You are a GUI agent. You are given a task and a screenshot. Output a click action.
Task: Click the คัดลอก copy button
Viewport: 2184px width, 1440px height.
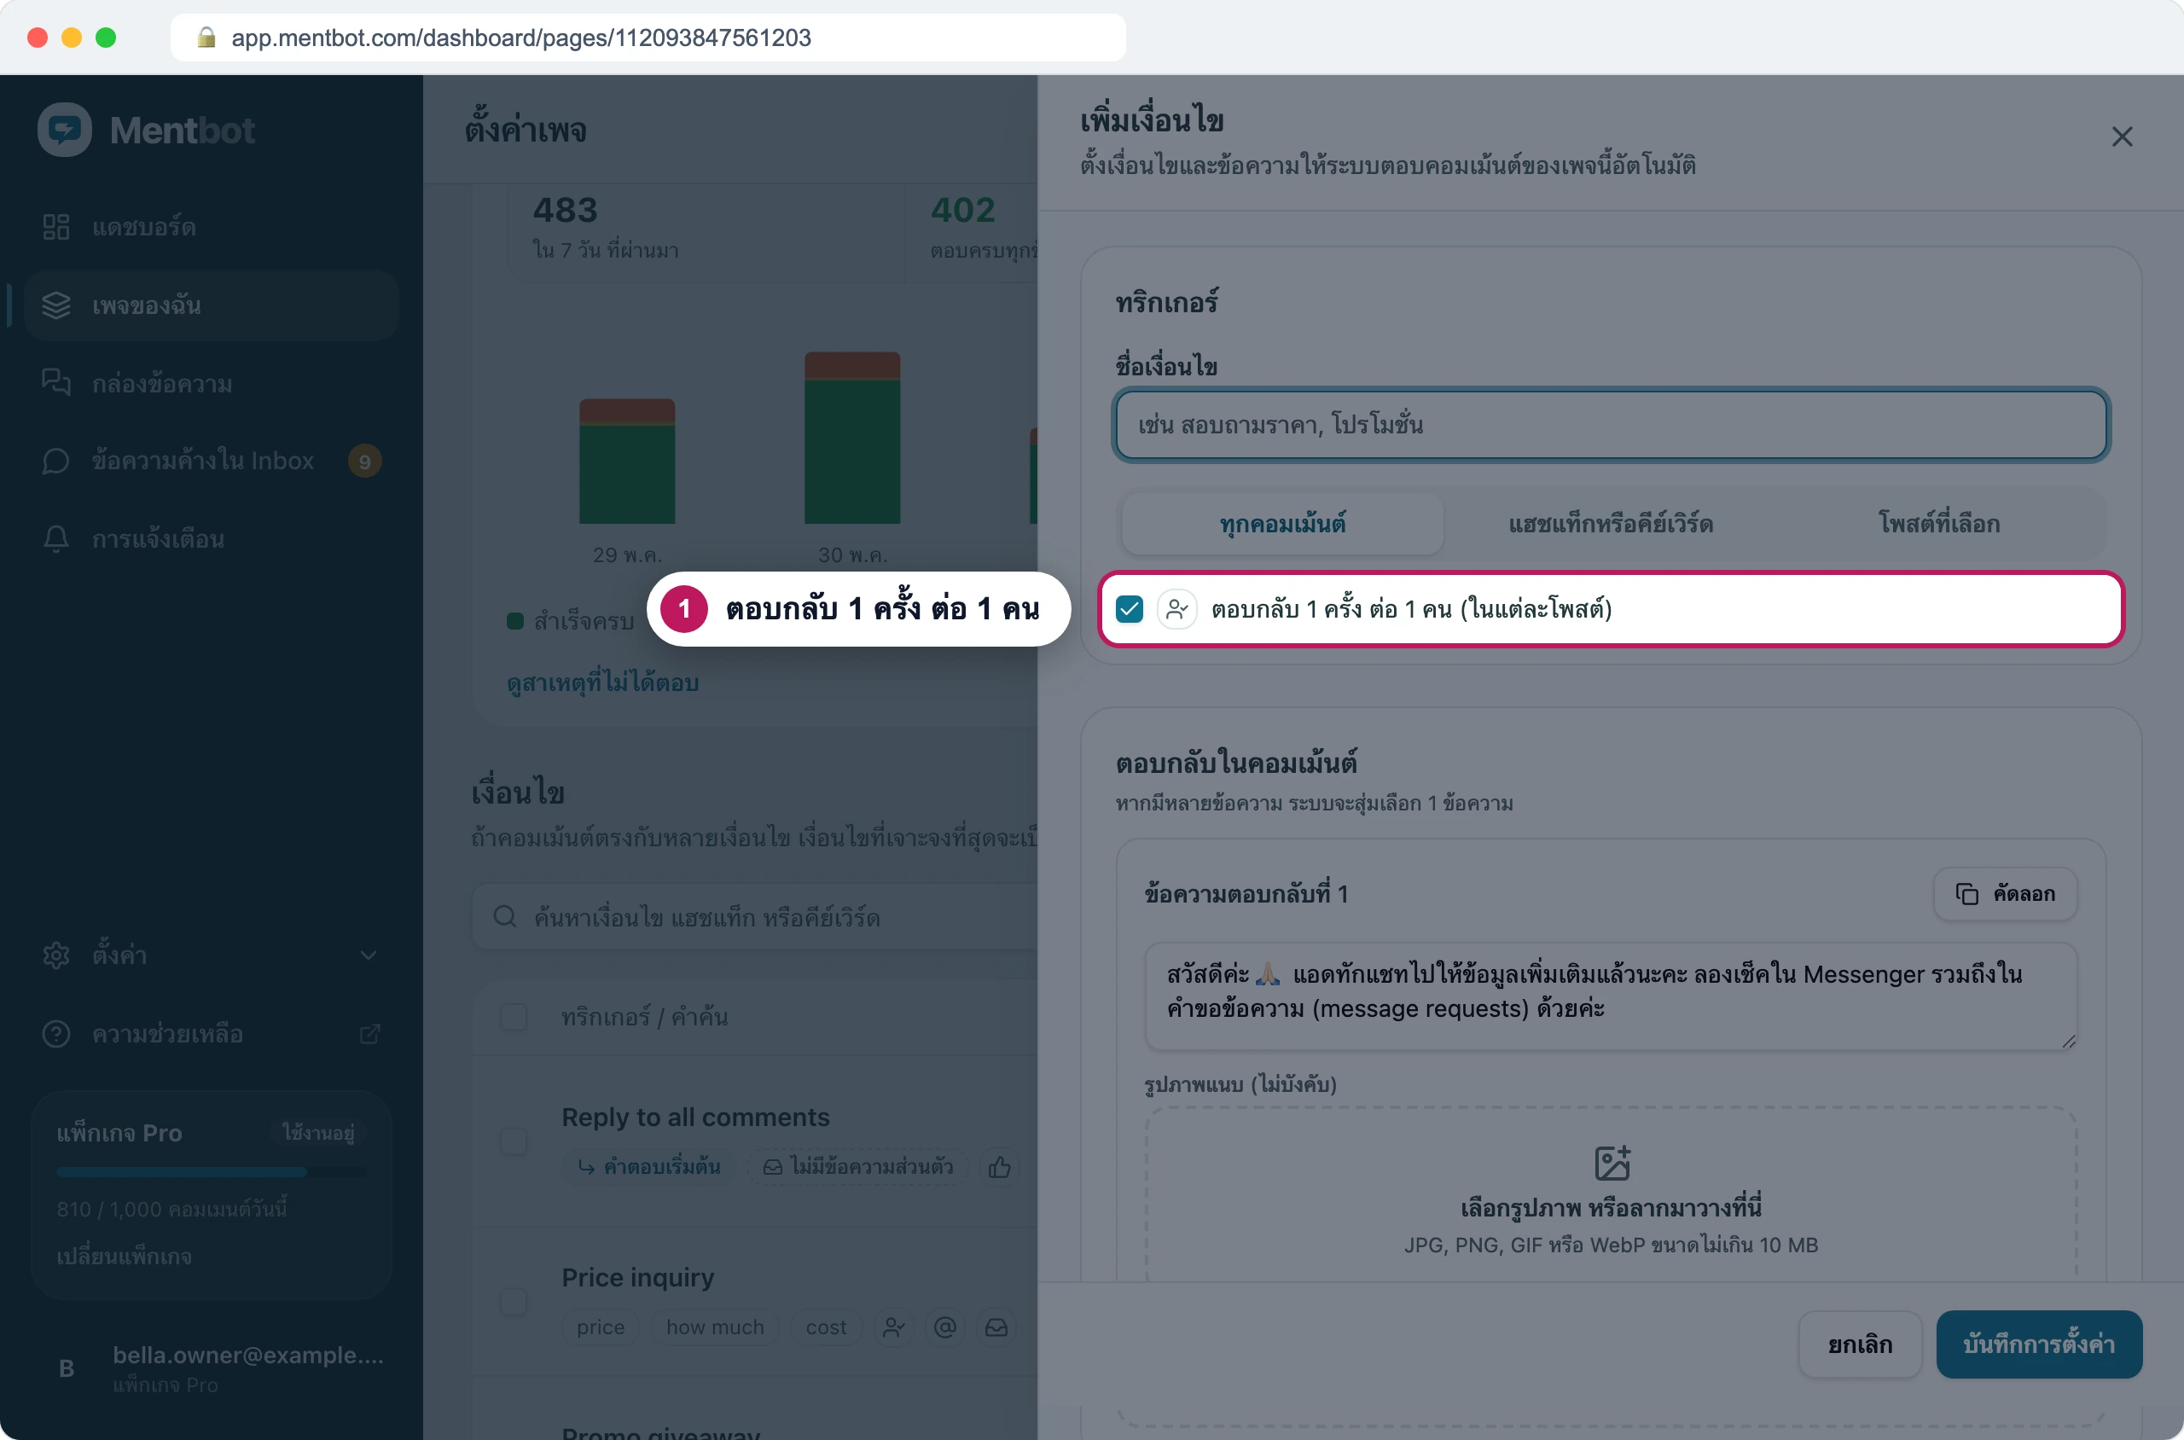[x=2005, y=893]
